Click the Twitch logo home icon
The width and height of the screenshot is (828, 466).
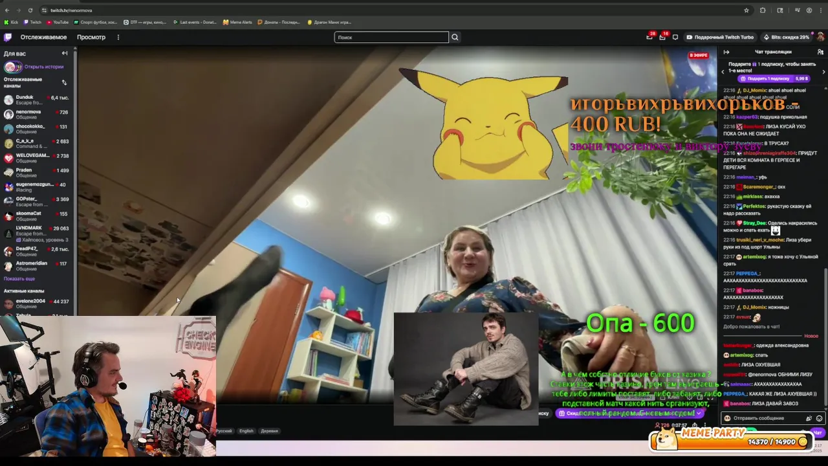tap(8, 37)
